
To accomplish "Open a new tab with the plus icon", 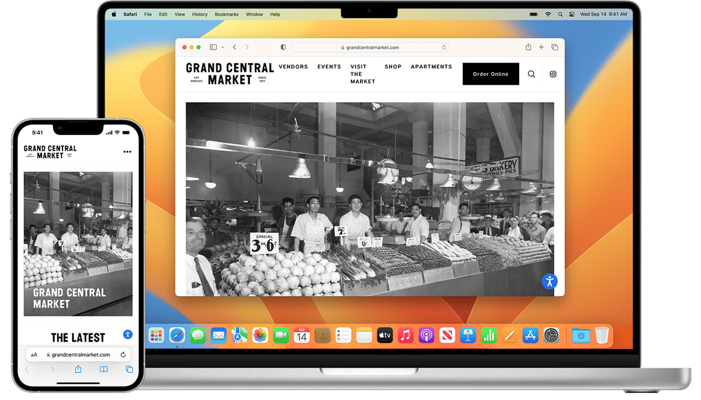I will click(x=541, y=47).
